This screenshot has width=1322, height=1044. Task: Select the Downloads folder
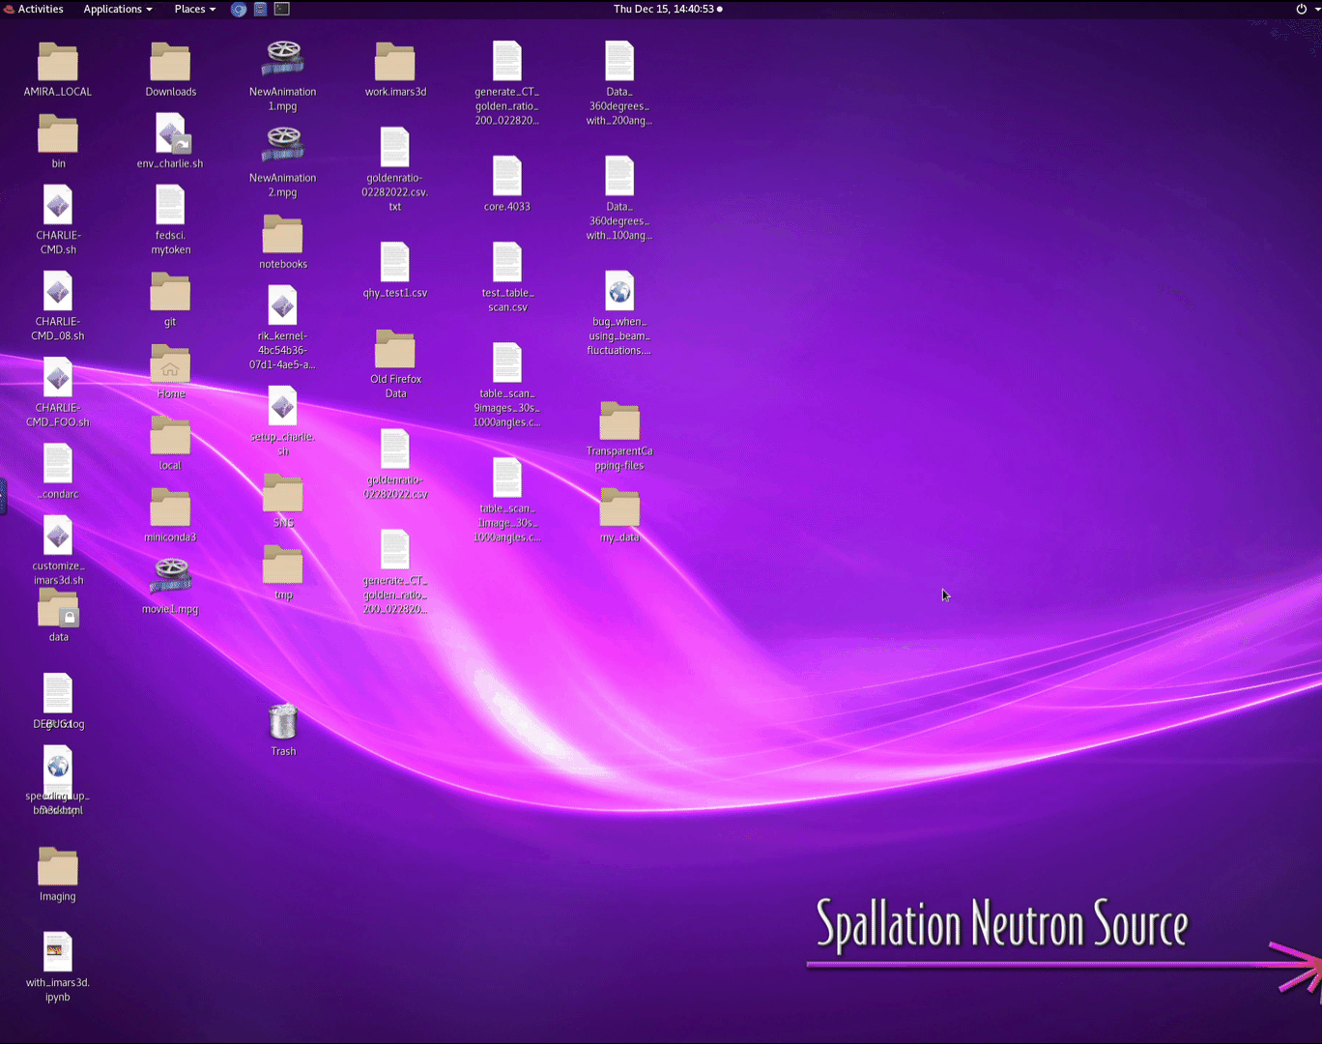[x=170, y=64]
